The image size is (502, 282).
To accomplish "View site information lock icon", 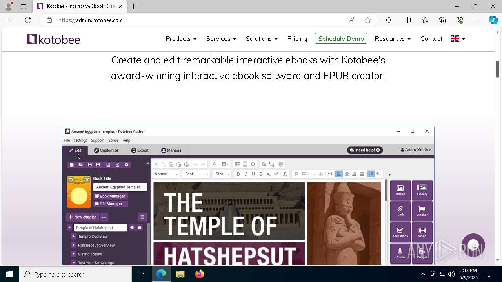I will pos(49,20).
